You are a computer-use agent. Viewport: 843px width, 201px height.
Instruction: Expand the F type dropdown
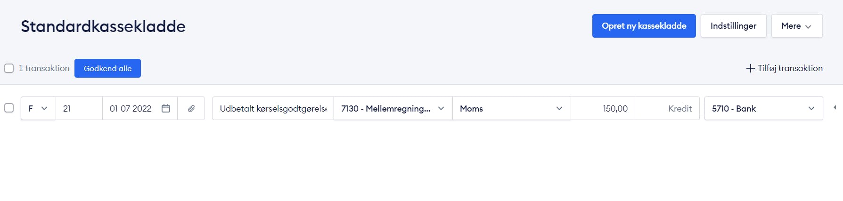38,108
